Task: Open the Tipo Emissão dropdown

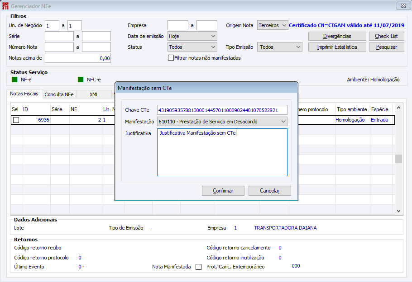Action: 280,47
